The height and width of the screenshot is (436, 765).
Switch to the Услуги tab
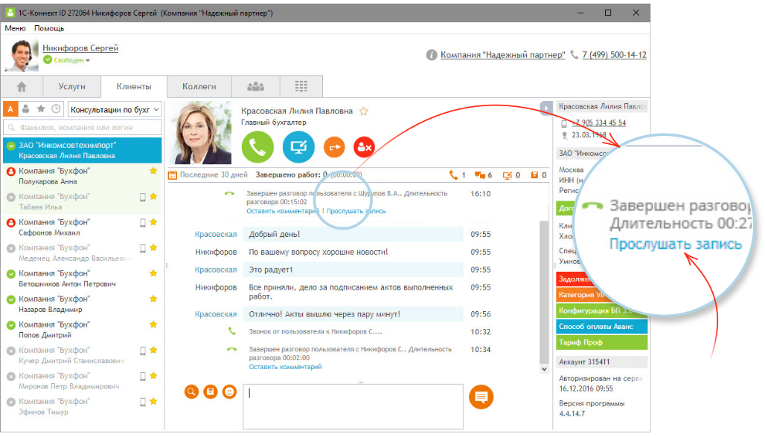(71, 87)
